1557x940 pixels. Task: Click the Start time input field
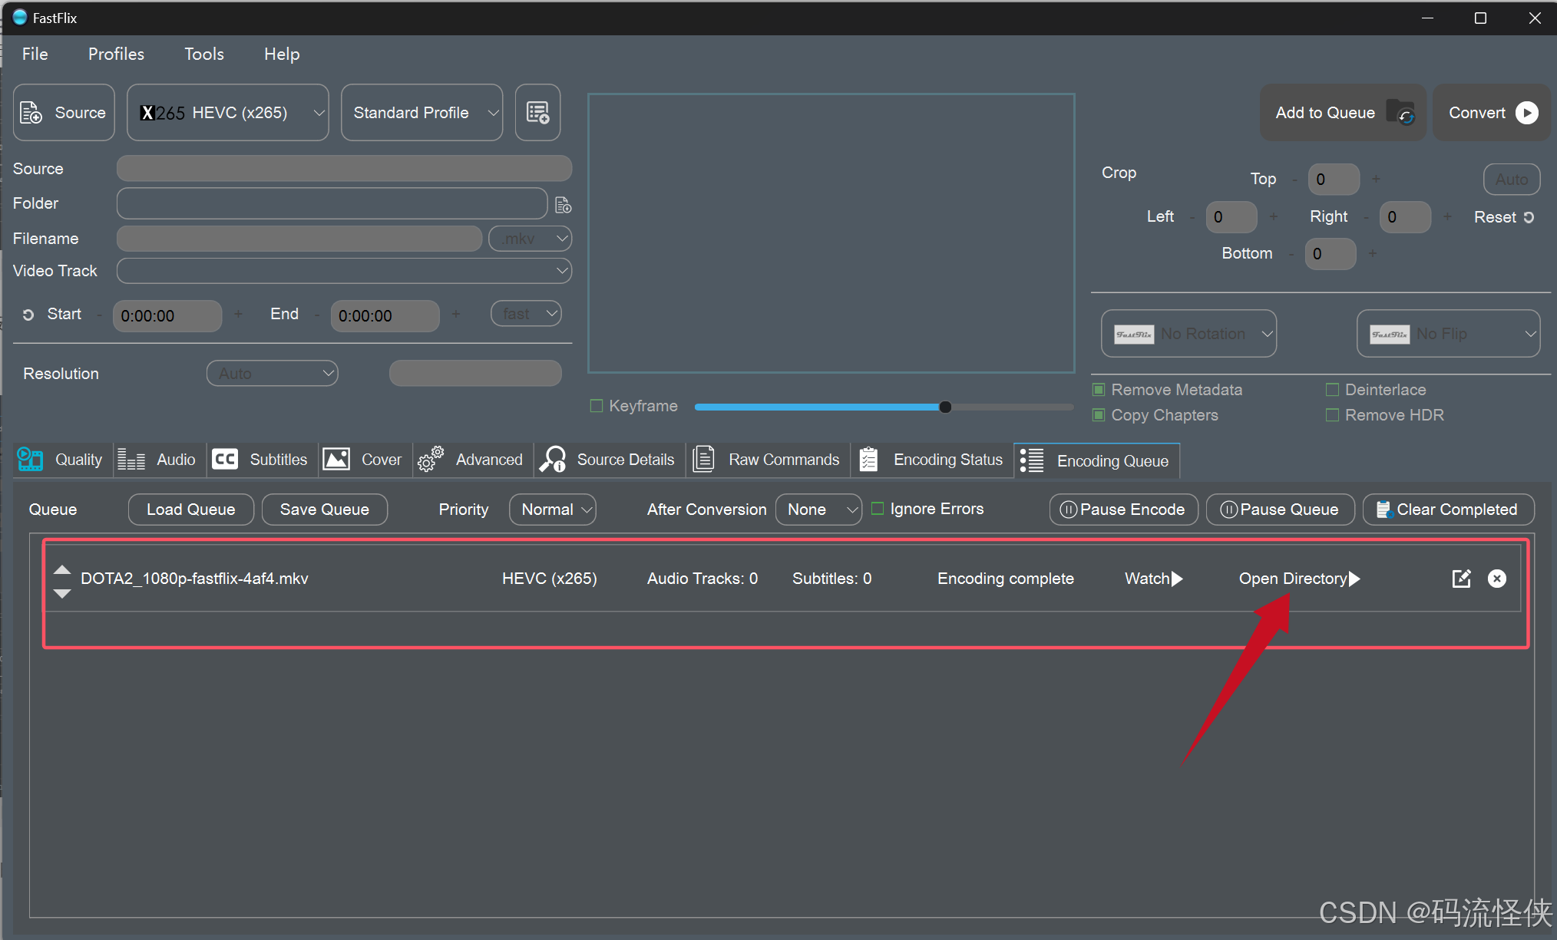(167, 315)
